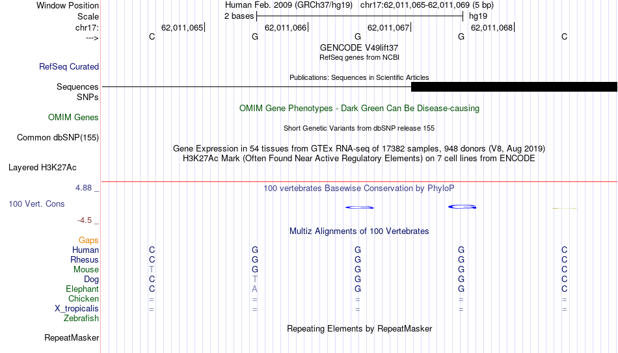The height and width of the screenshot is (353, 618).
Task: Click Repeating Elements by RepeatMasker title
Action: pyautogui.click(x=360, y=328)
